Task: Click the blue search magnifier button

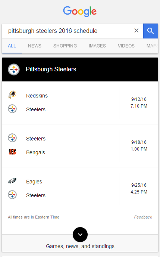Action: 151,31
